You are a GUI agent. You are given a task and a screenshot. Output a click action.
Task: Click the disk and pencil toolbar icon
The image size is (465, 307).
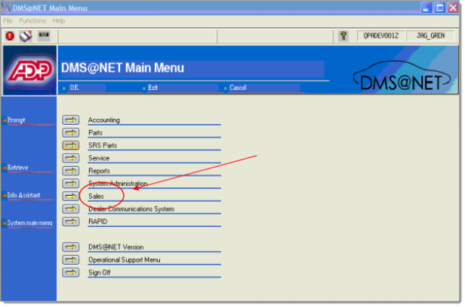(26, 36)
